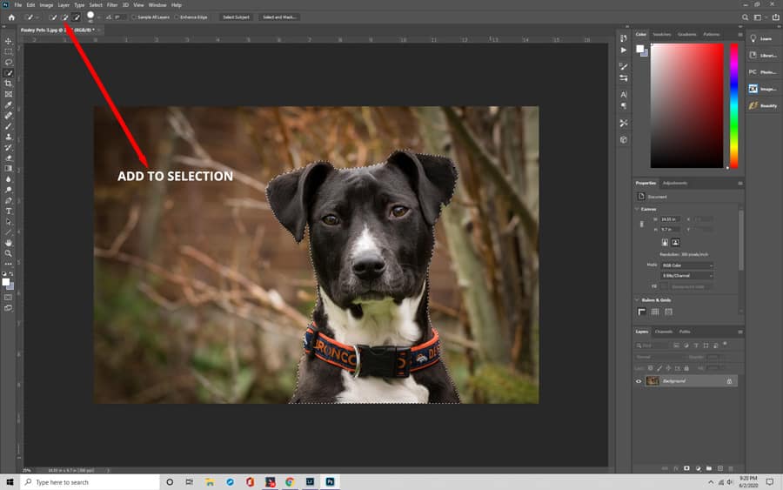Select the Rectangular Marquee tool
783x490 pixels.
9,51
